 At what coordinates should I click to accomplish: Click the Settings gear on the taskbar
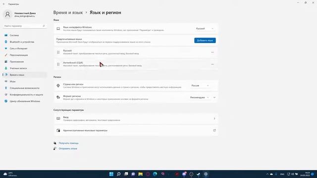(206, 174)
